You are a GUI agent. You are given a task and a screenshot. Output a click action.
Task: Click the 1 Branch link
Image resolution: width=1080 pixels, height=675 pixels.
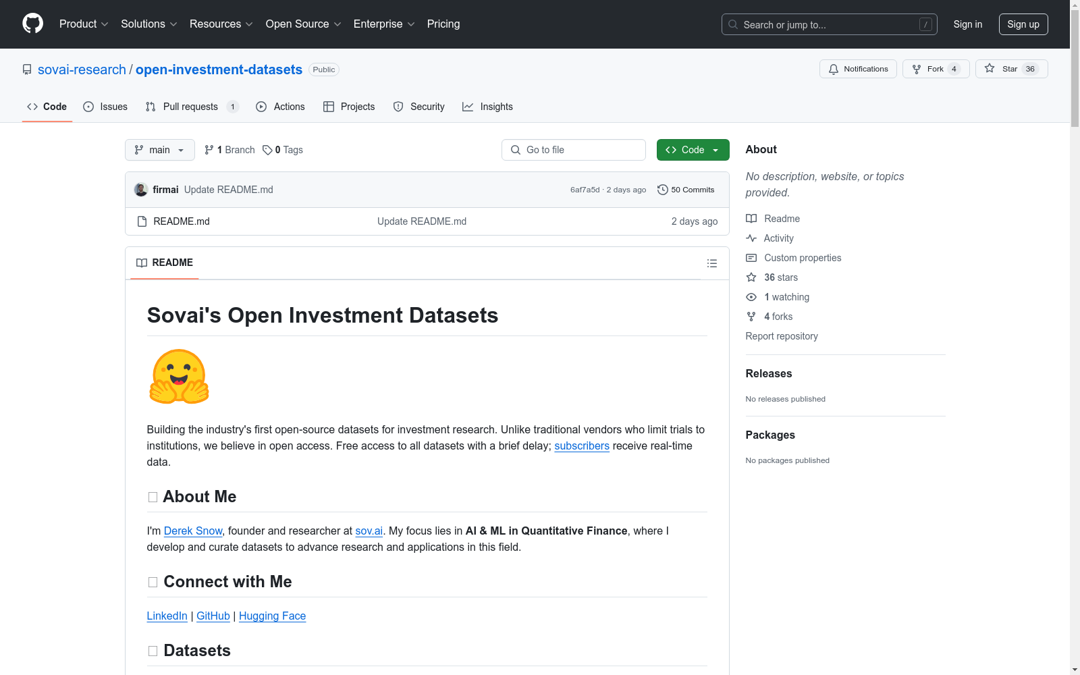click(x=230, y=150)
